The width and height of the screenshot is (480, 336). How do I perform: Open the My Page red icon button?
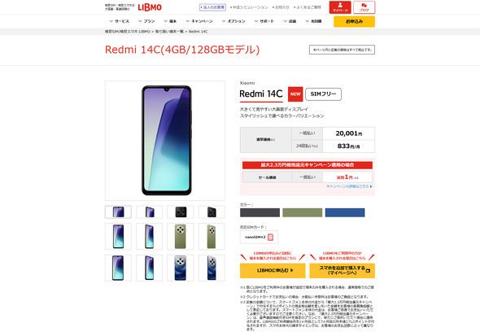click(x=340, y=7)
